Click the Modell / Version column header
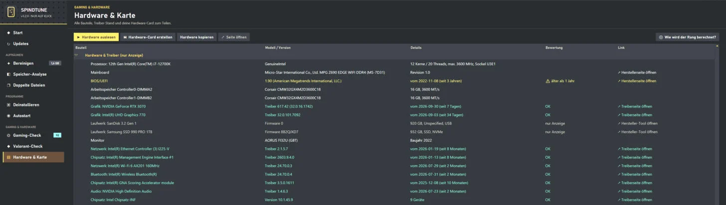 [x=278, y=48]
